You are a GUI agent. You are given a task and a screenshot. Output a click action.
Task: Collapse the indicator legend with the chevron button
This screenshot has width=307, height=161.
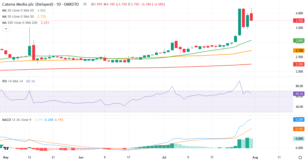pyautogui.click(x=6, y=29)
